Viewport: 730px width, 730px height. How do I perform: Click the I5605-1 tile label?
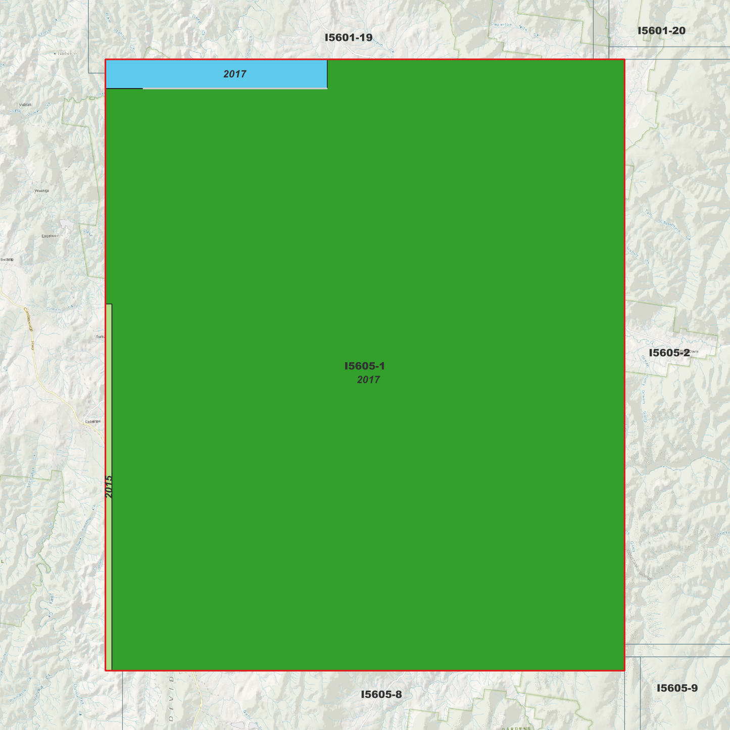point(365,366)
